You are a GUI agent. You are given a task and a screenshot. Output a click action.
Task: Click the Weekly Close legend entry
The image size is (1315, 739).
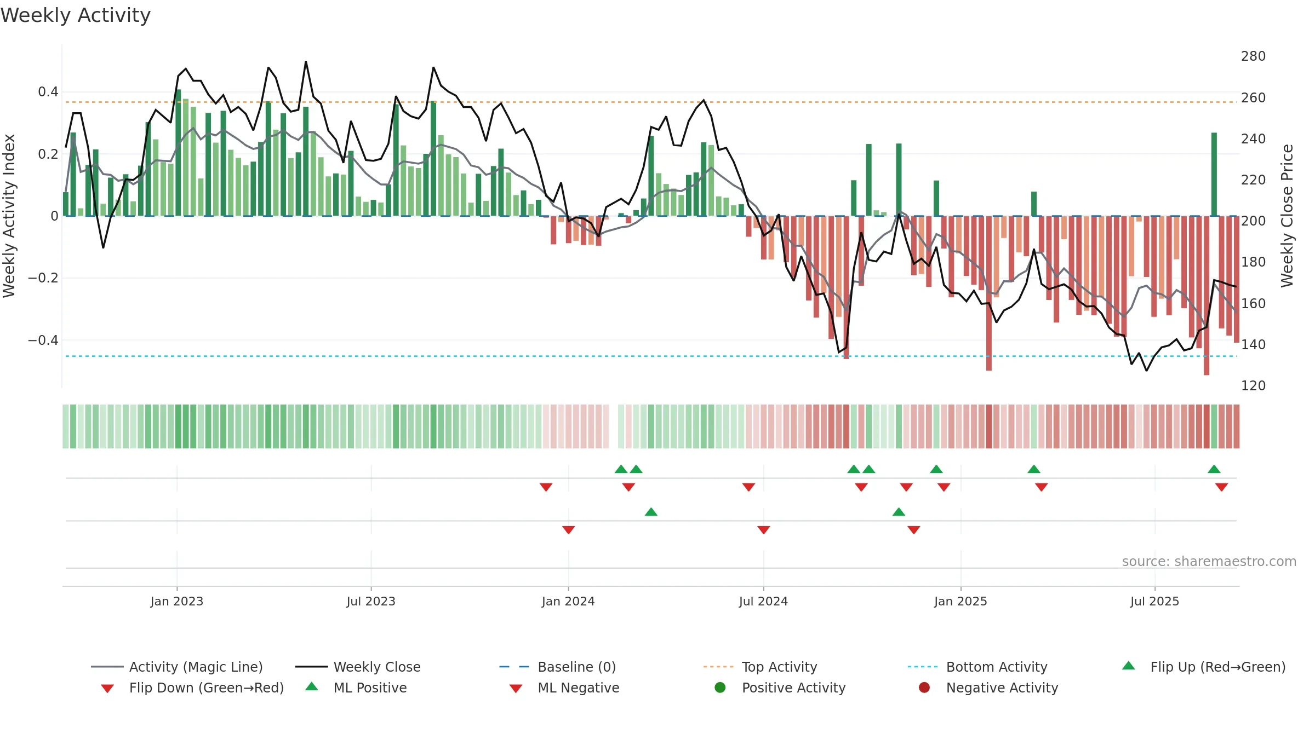tap(358, 667)
